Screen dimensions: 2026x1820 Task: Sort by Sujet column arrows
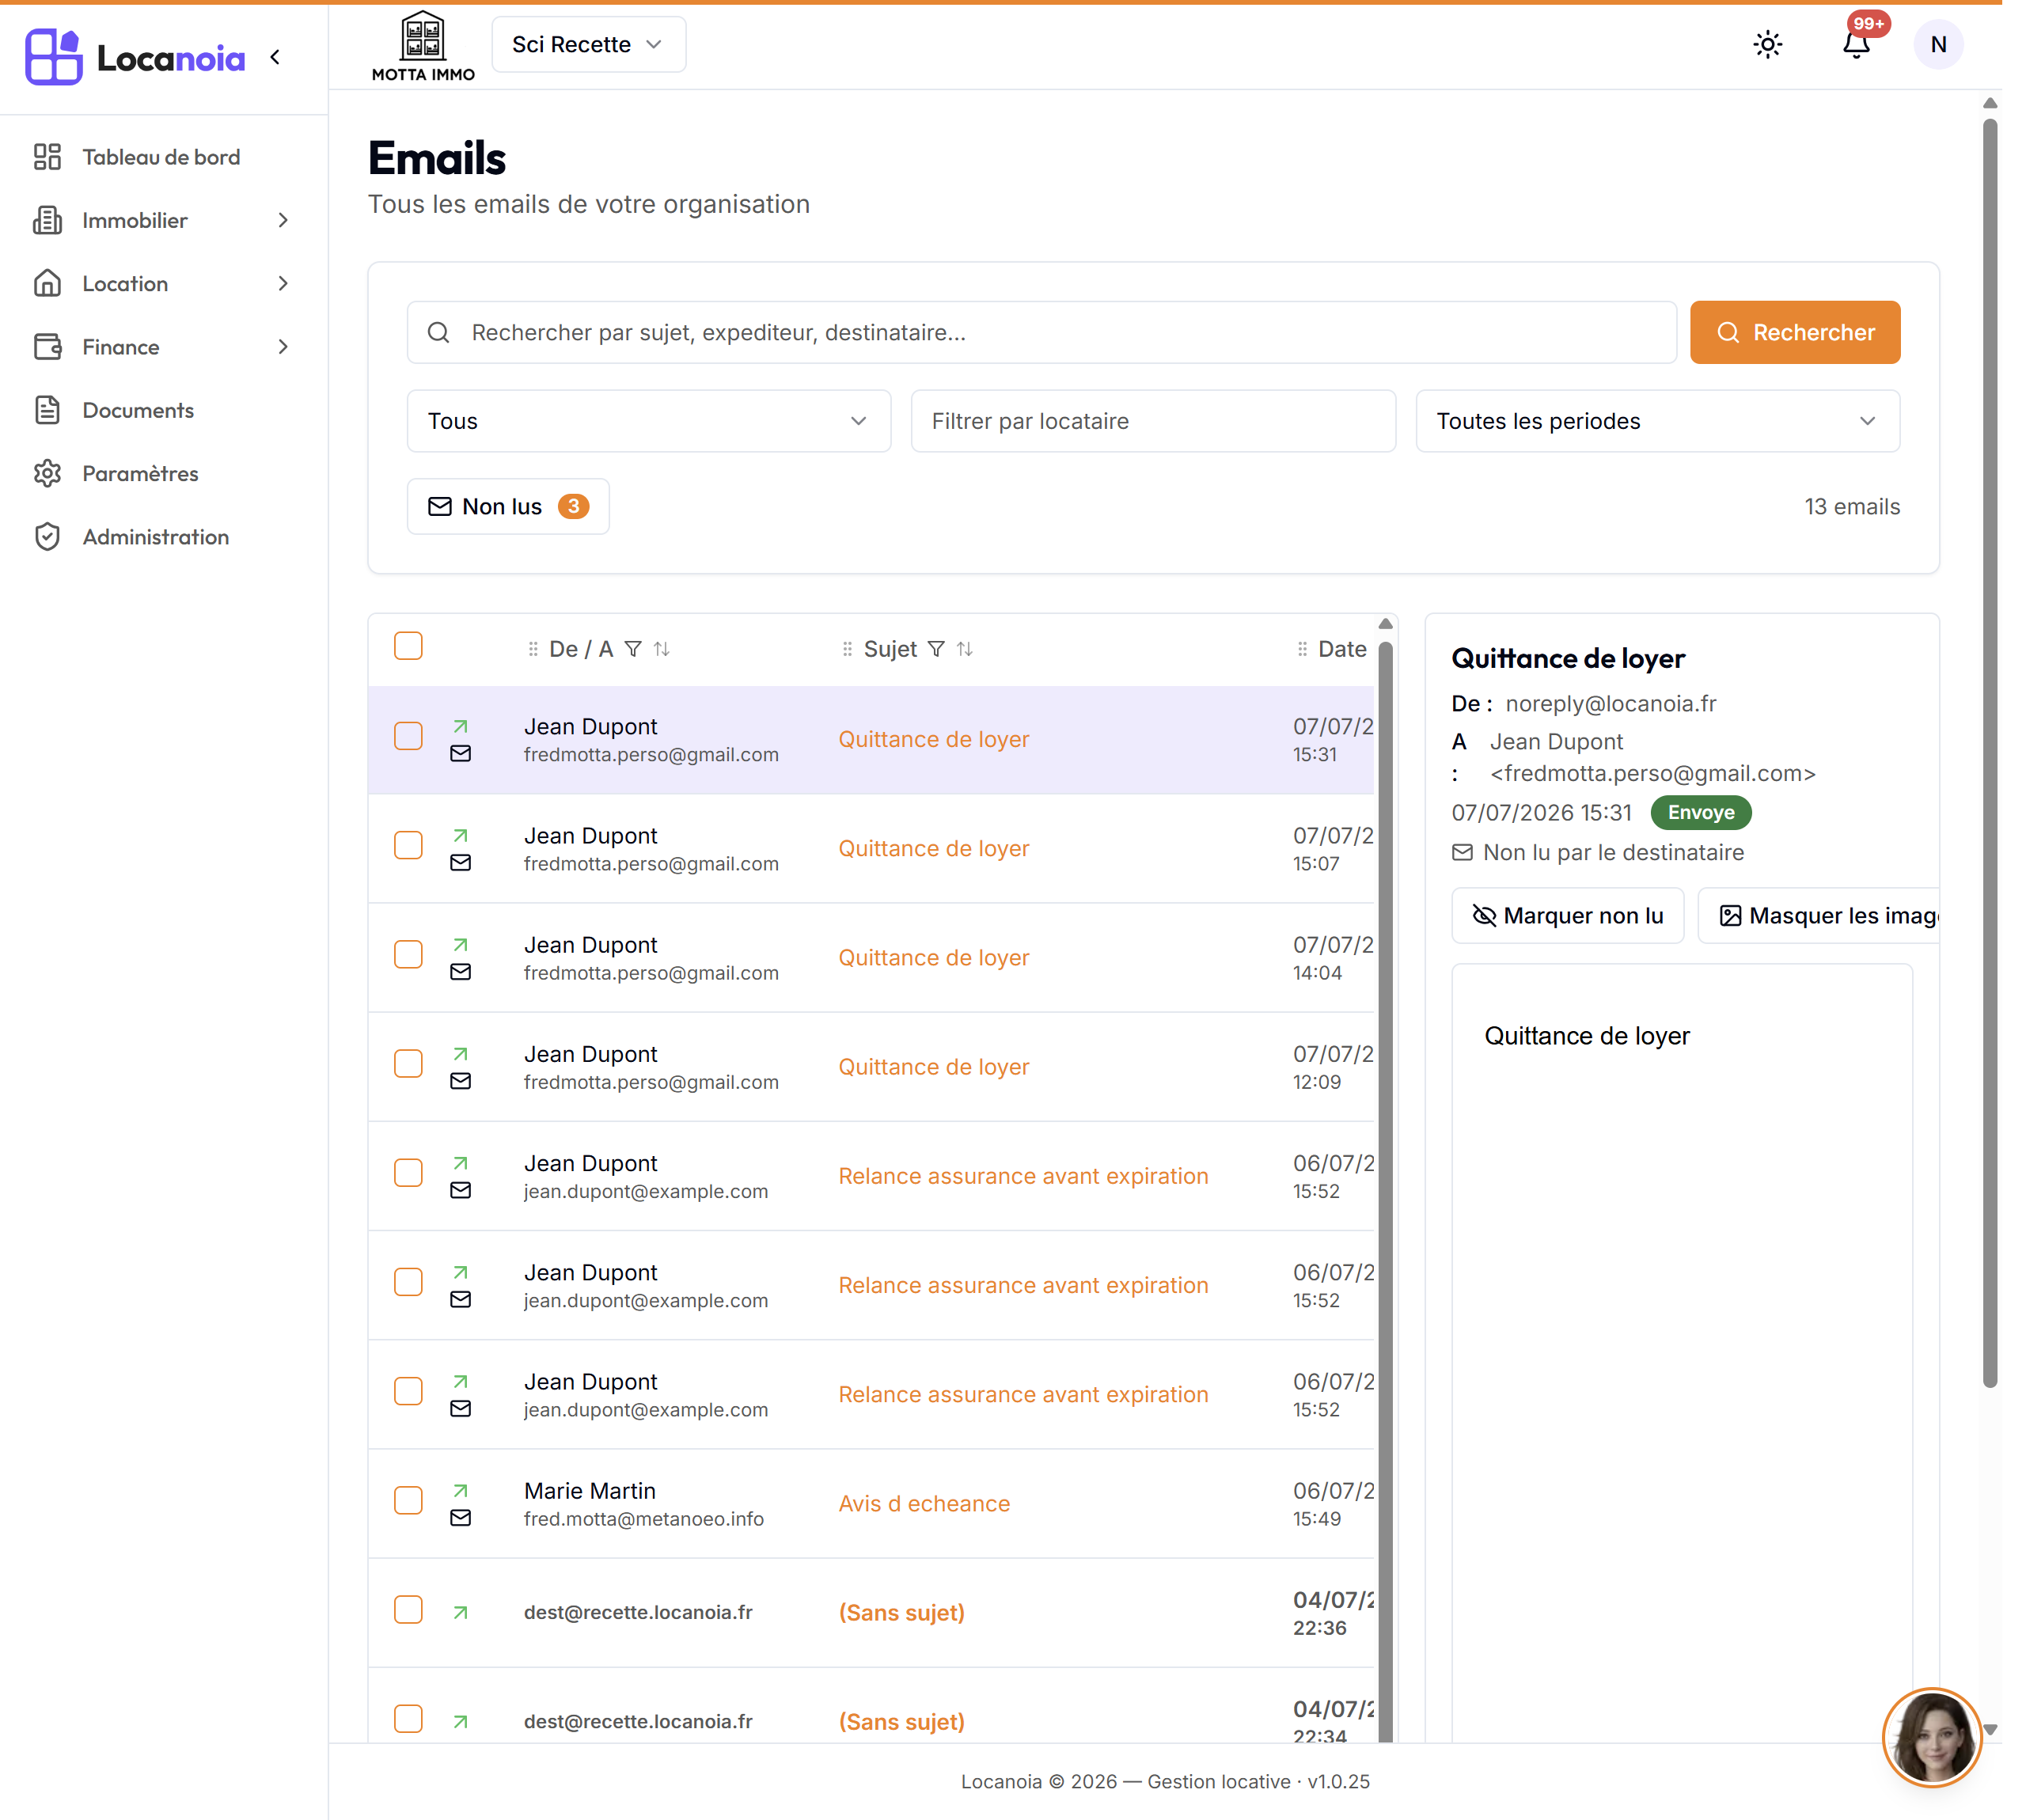(965, 649)
